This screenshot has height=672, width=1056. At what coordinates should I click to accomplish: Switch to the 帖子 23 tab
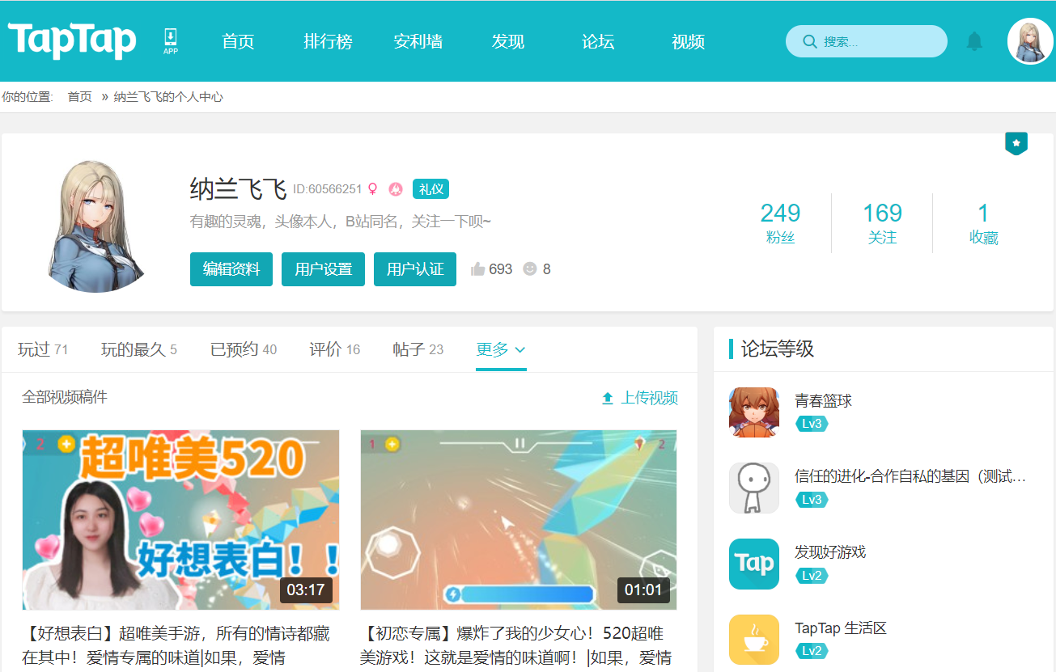(x=418, y=349)
